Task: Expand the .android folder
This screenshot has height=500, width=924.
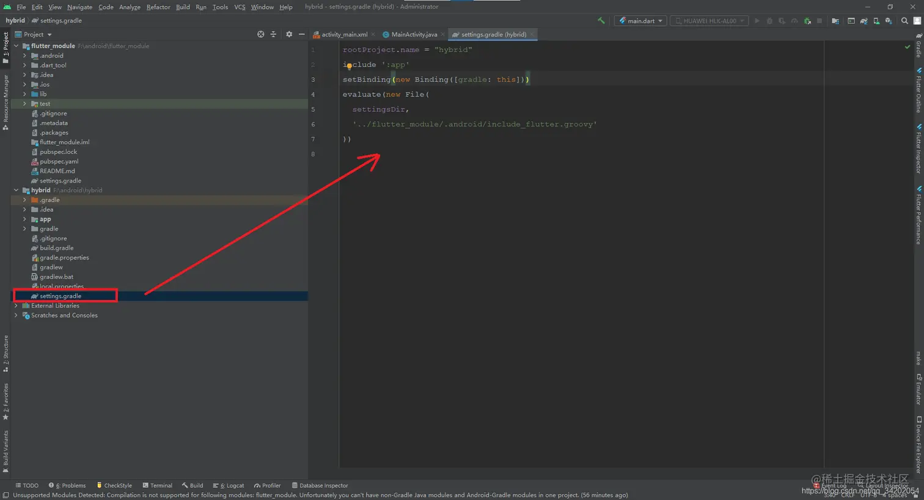Action: [25, 56]
